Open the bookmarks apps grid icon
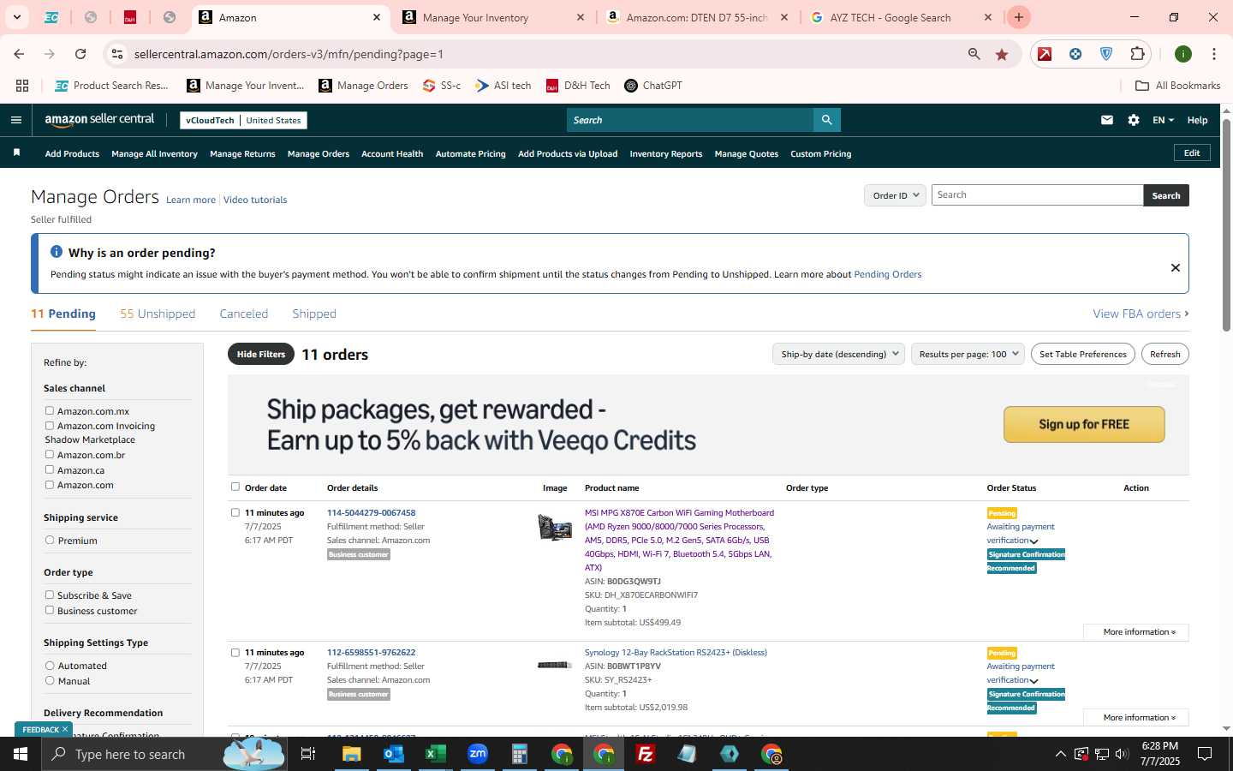This screenshot has height=771, width=1233. coord(22,86)
